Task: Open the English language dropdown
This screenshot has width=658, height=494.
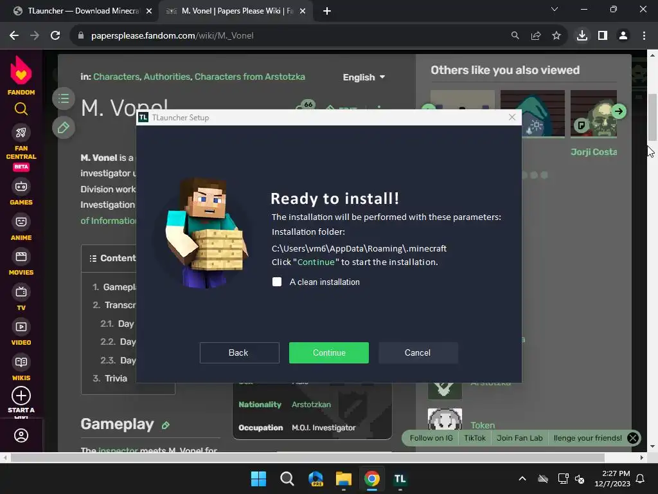Action: click(364, 77)
